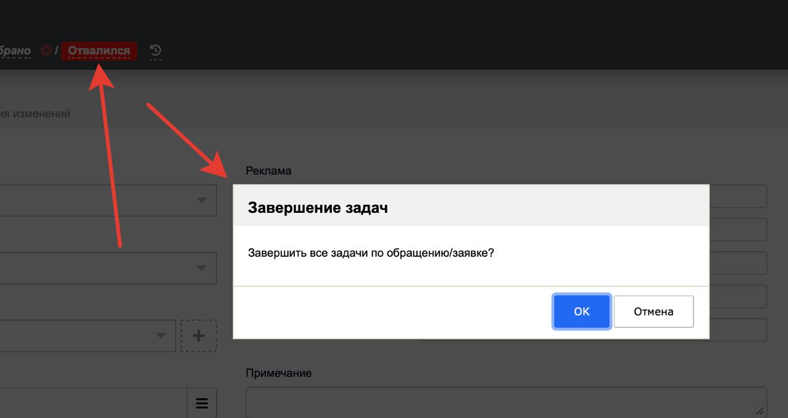Viewport: 788px width, 418px height.
Task: Click the second field below Реклама
Action: [x=738, y=230]
